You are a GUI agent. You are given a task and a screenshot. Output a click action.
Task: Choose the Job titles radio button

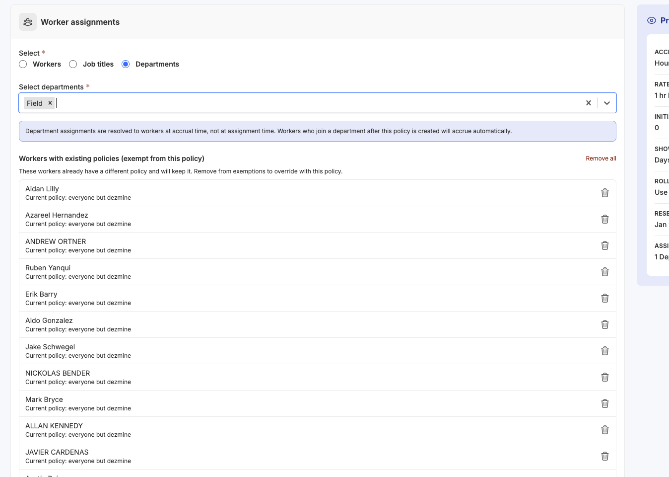tap(73, 64)
